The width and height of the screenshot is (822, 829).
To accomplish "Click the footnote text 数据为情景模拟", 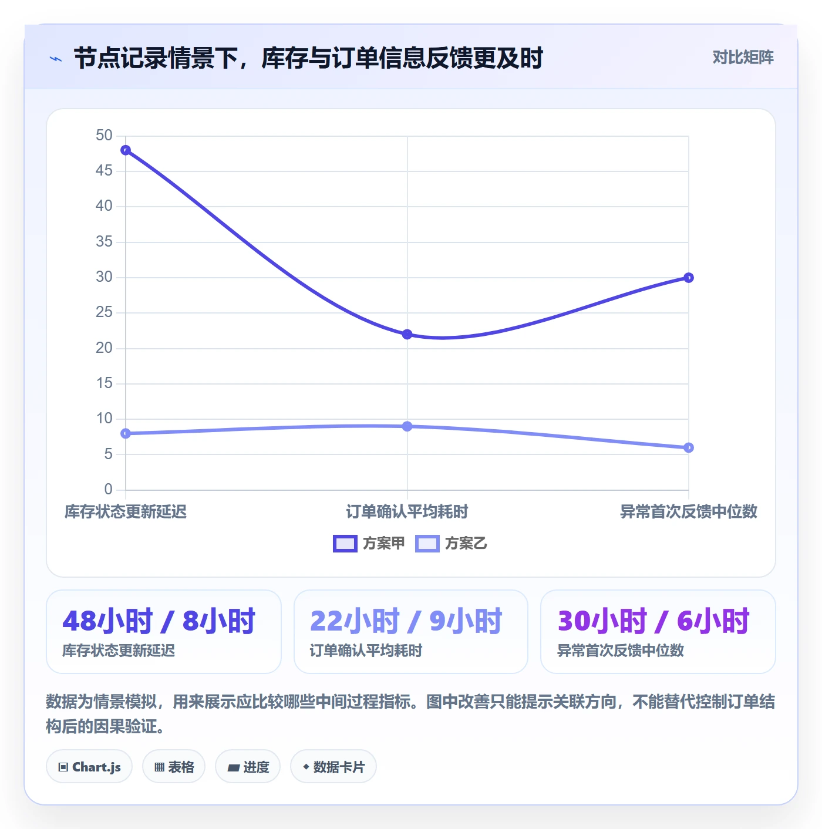I will pyautogui.click(x=410, y=714).
